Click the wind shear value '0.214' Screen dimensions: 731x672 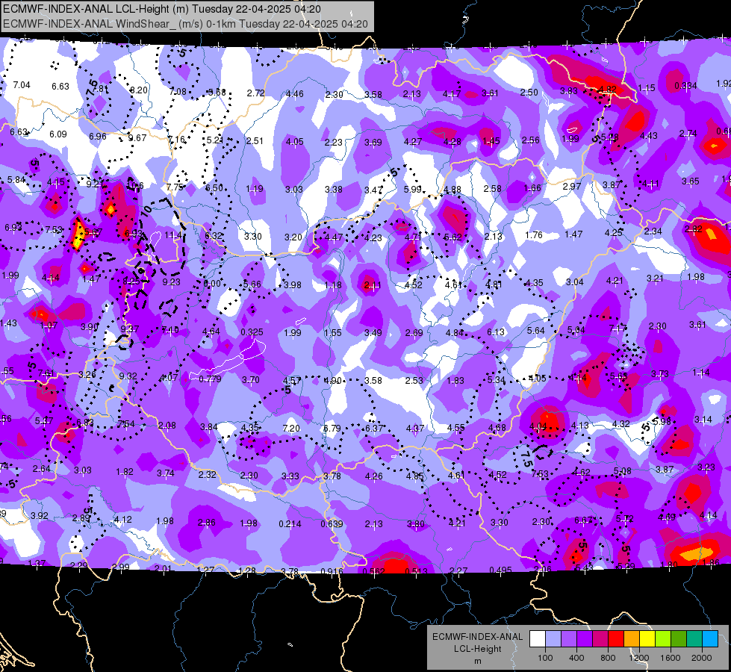tap(290, 524)
